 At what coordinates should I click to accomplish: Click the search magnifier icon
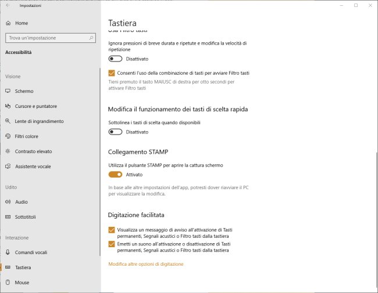tap(91, 38)
